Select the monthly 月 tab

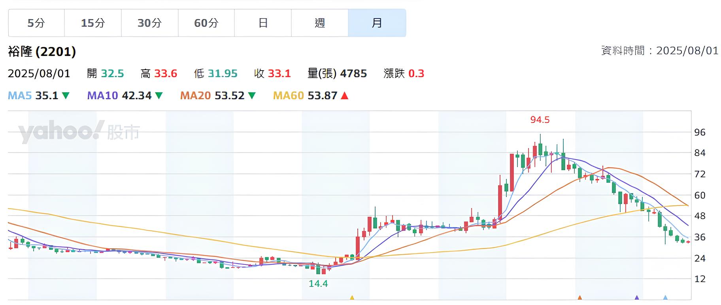point(377,23)
